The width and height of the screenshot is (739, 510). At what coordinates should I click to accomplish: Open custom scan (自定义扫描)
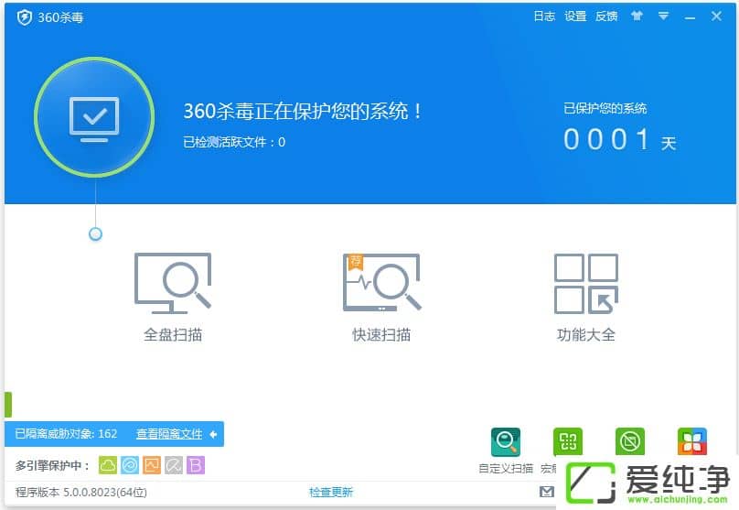[x=506, y=442]
